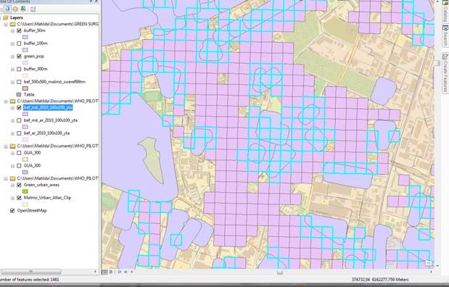Click the table of contents horizontal scrollbar

click(49, 271)
